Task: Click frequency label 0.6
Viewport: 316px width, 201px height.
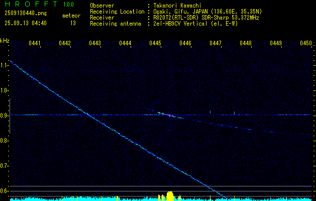Action: (5, 191)
